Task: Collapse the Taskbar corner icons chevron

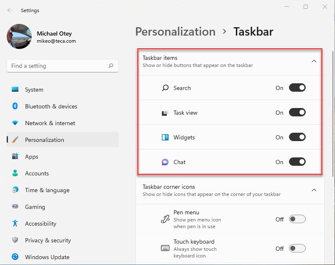Action: click(314, 190)
